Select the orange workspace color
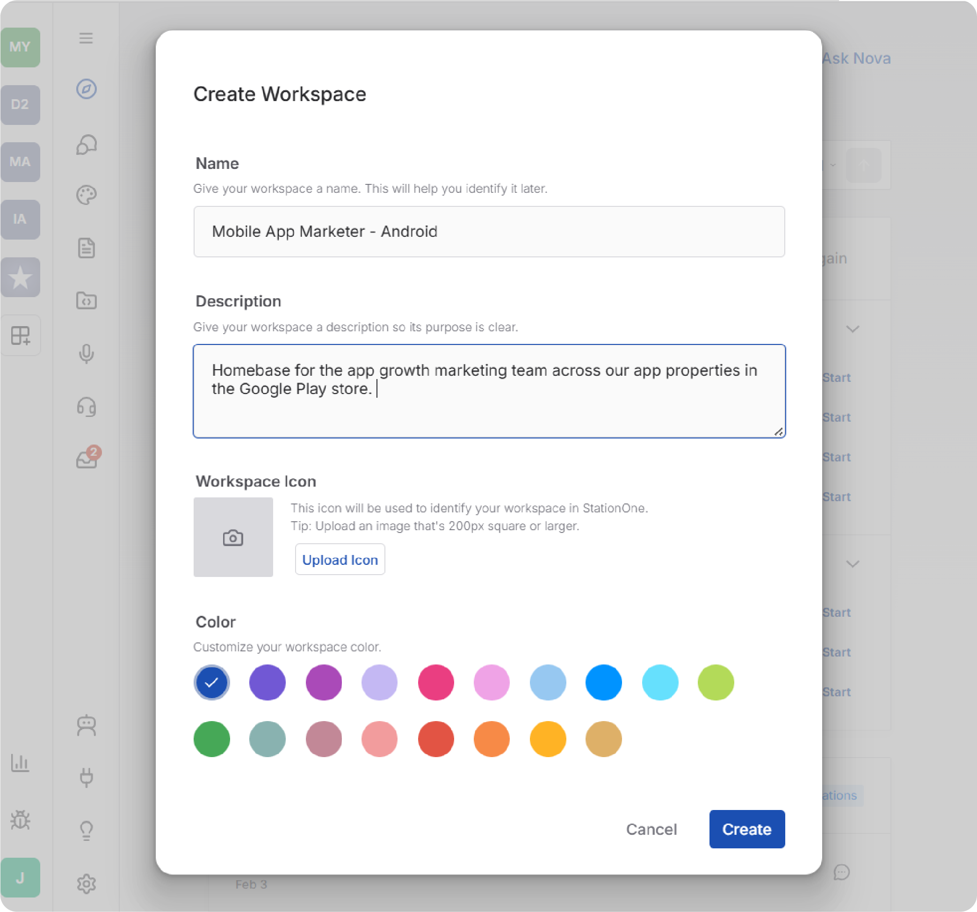Viewport: 977px width, 912px height. 492,739
